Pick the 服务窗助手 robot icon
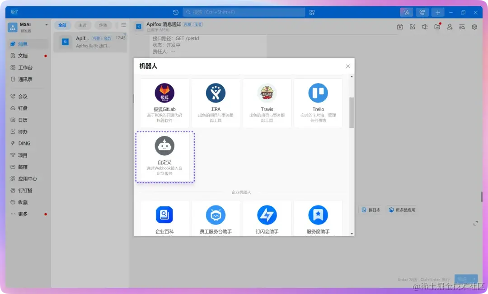This screenshot has width=488, height=294. pos(318,215)
